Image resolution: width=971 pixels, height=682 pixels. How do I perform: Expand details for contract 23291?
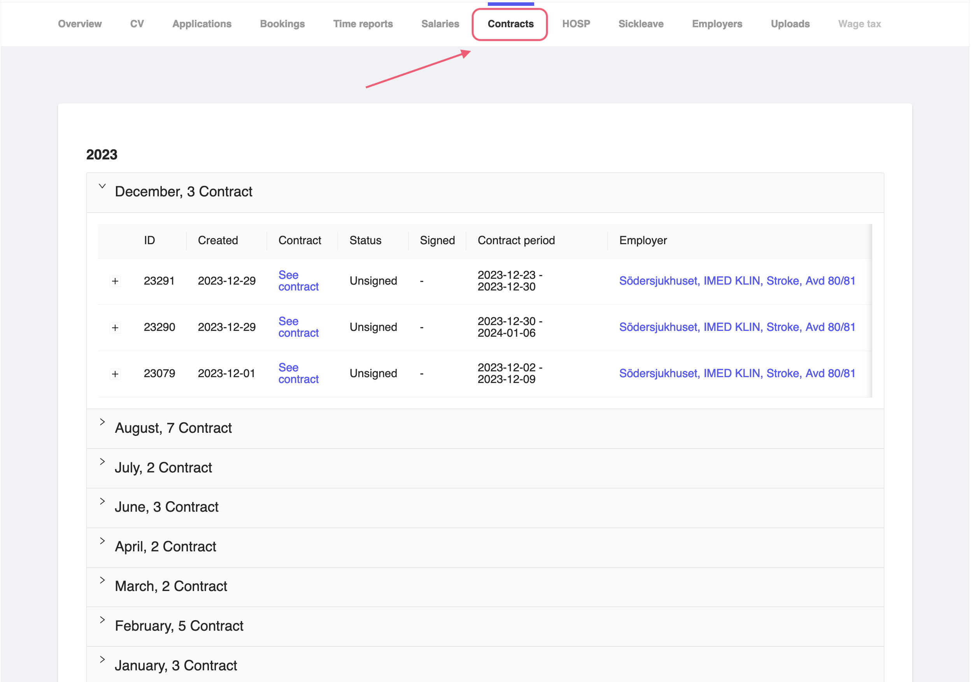click(115, 280)
